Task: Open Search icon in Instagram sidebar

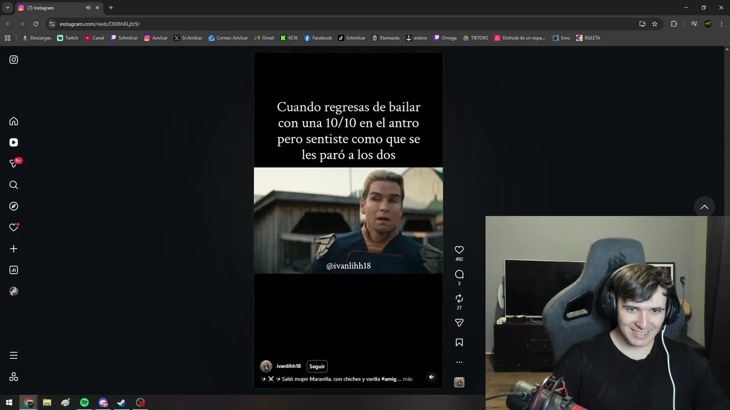Action: 14,185
